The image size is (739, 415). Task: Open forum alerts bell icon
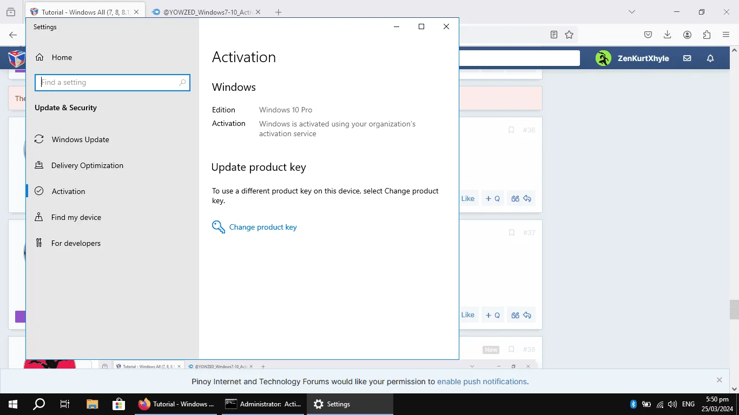point(711,58)
